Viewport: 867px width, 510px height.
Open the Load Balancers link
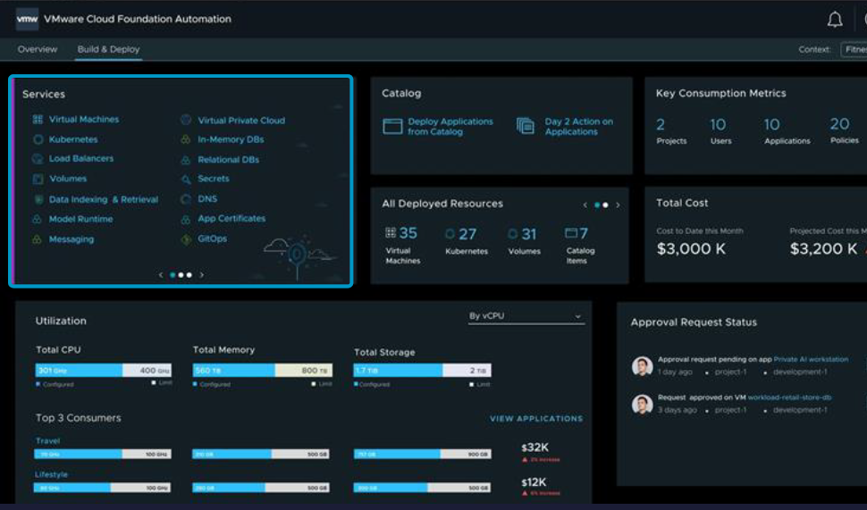pyautogui.click(x=81, y=159)
